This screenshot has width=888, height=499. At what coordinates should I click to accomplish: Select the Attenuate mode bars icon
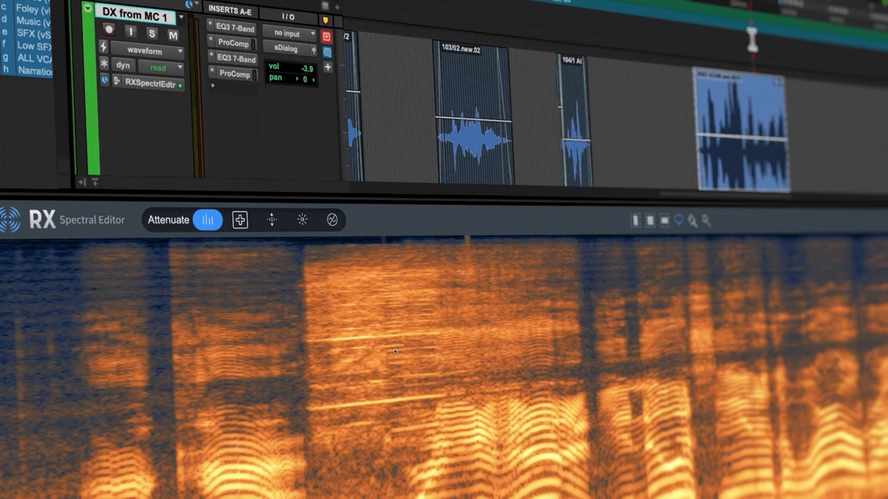pyautogui.click(x=208, y=220)
